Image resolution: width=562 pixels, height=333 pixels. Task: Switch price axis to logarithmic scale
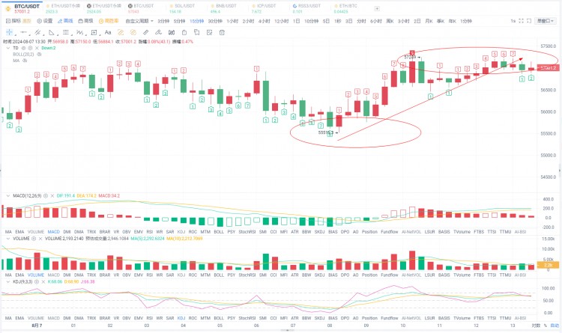pos(536,326)
